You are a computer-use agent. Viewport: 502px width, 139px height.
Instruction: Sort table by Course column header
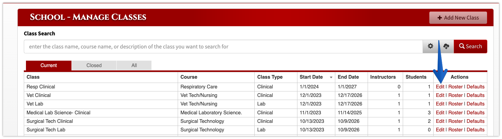click(x=189, y=77)
